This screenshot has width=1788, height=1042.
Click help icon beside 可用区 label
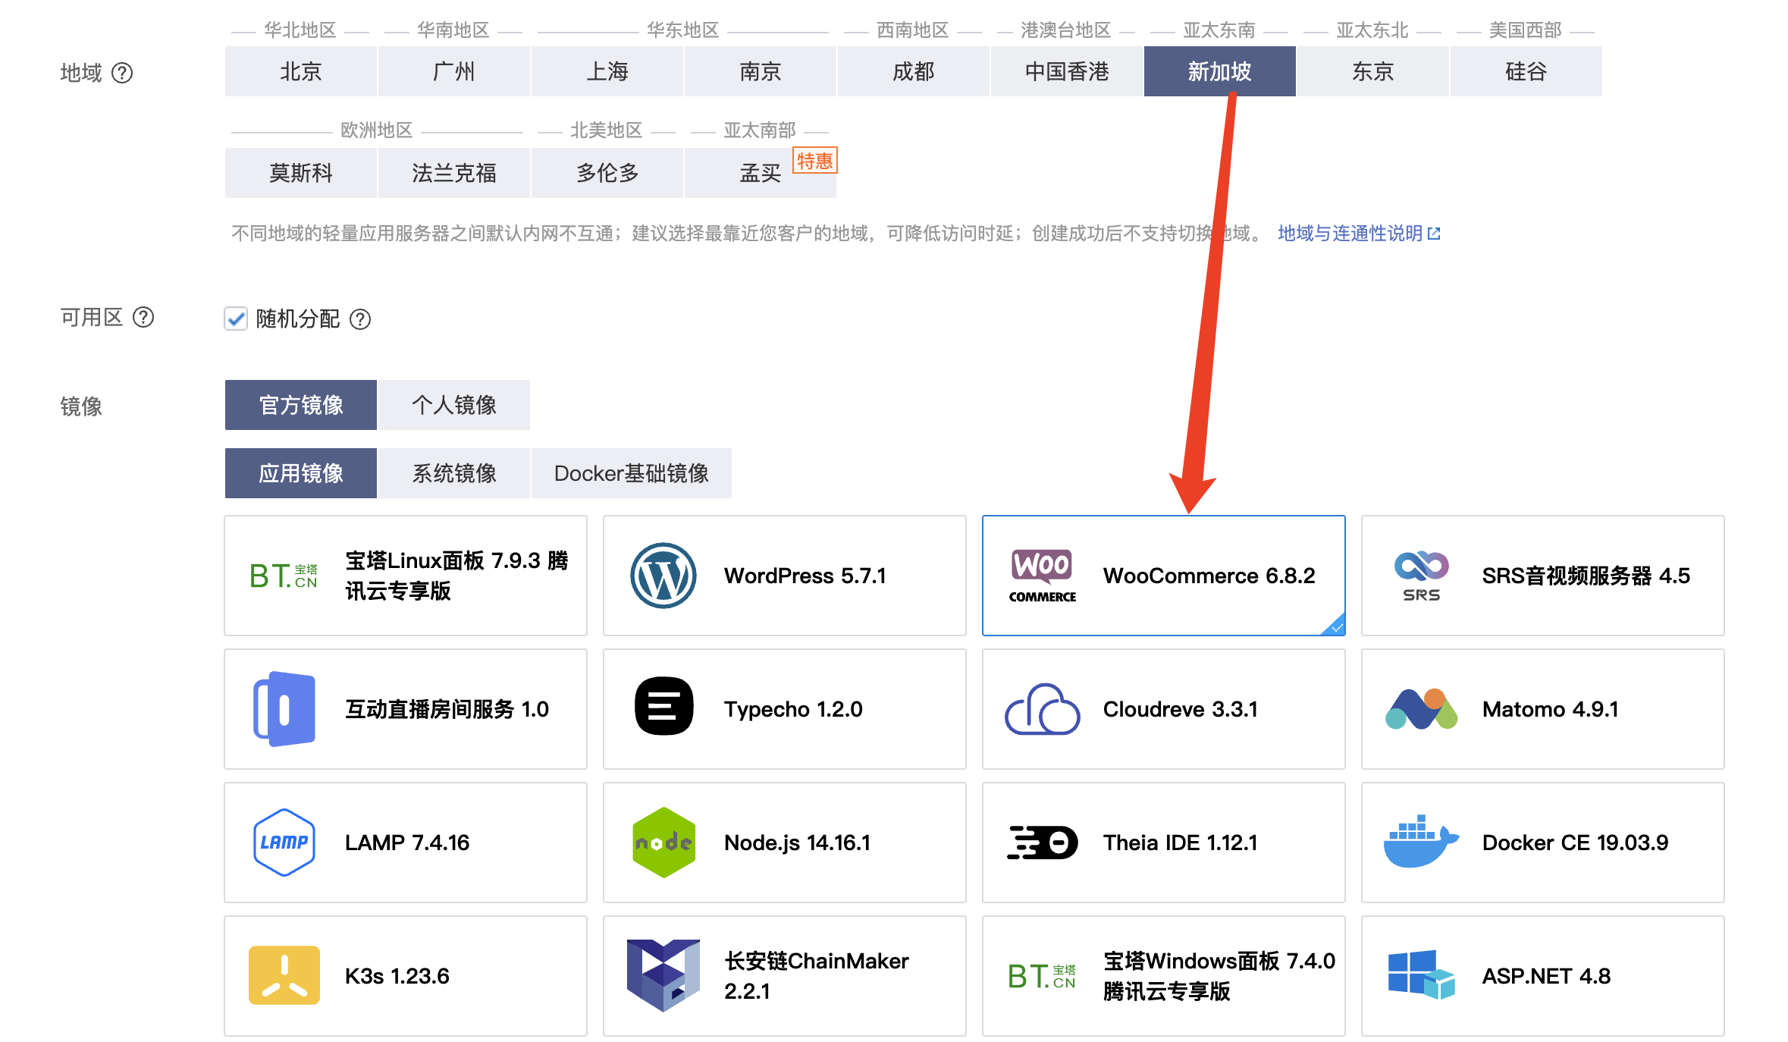coord(143,317)
